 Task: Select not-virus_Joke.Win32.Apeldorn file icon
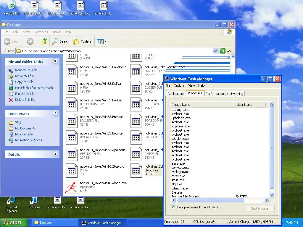click(x=72, y=154)
